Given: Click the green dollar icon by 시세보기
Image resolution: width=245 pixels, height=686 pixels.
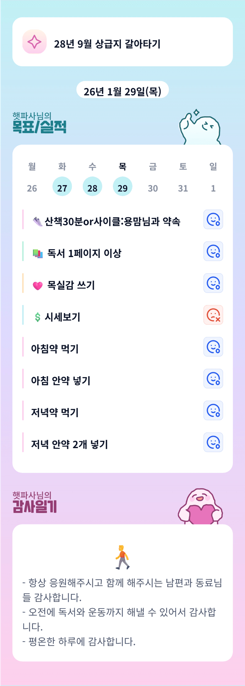Looking at the screenshot, I should [x=38, y=317].
